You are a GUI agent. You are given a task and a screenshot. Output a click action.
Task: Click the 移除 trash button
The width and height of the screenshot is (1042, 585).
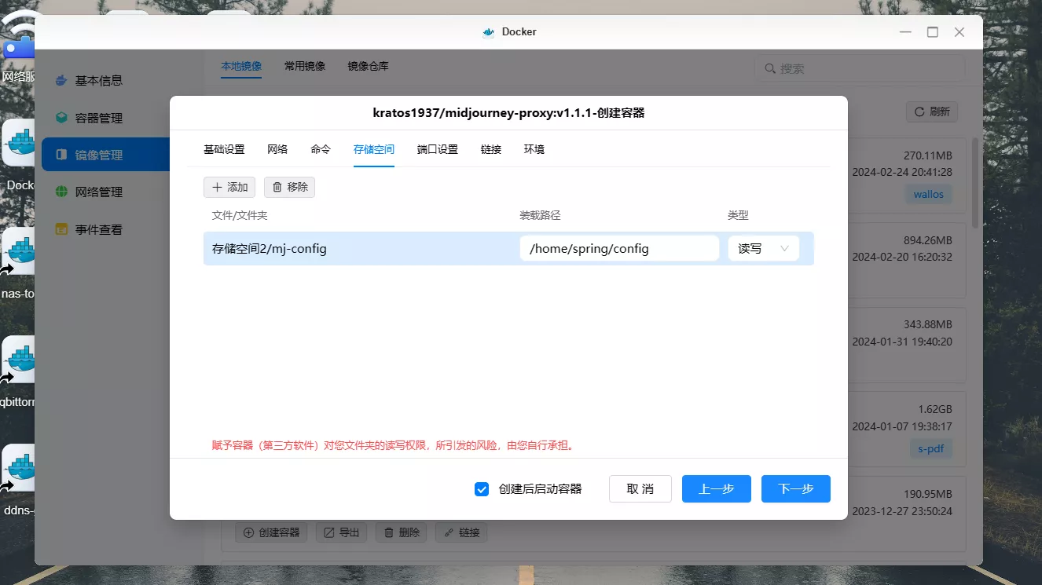(x=289, y=187)
